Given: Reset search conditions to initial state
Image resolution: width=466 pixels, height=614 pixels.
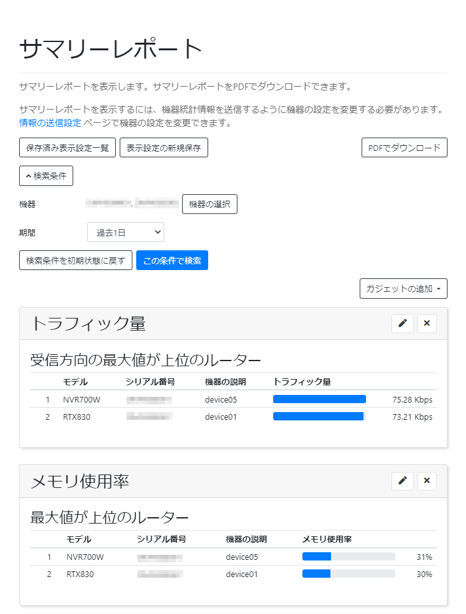Looking at the screenshot, I should click(75, 260).
